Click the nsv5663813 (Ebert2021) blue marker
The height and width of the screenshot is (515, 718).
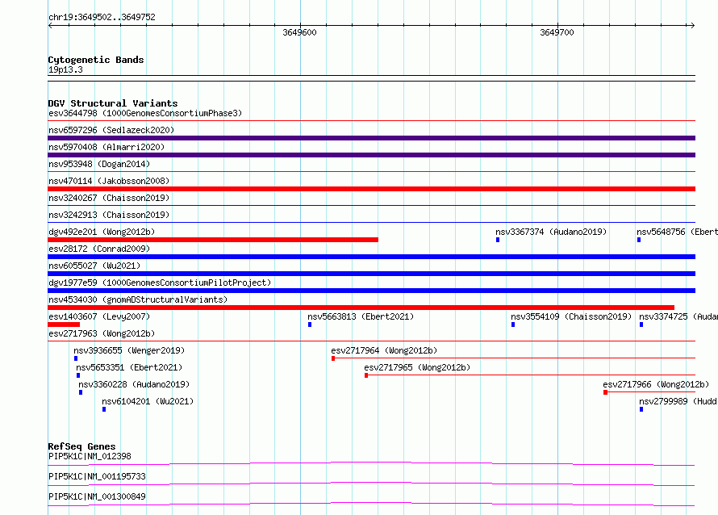[x=310, y=324]
